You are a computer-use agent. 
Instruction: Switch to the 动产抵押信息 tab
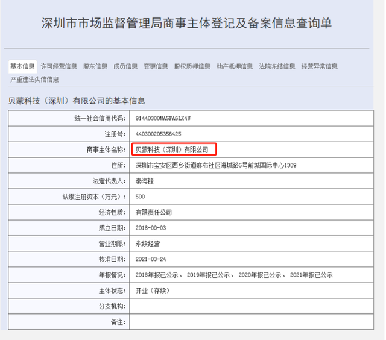click(x=235, y=66)
